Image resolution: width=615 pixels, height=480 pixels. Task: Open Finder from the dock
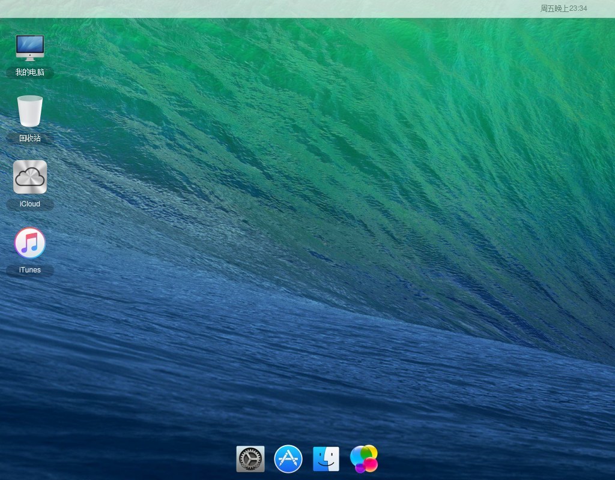[x=326, y=459]
